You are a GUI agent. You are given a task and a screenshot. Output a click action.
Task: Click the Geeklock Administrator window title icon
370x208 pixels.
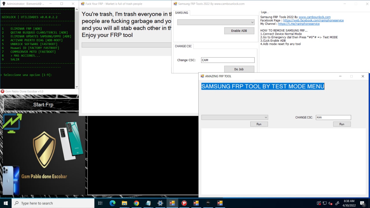click(3, 4)
